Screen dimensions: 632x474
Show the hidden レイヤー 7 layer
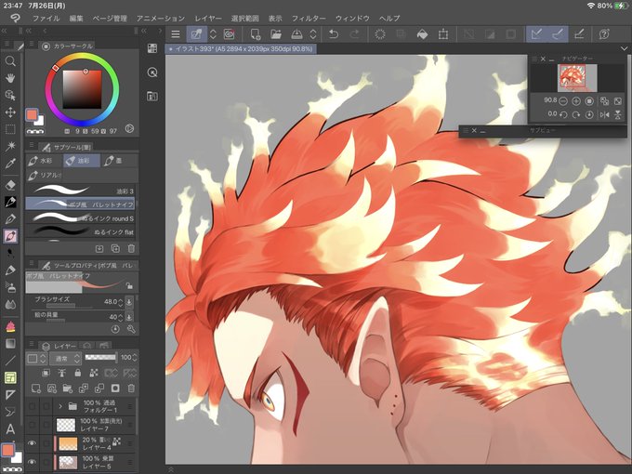pos(32,425)
